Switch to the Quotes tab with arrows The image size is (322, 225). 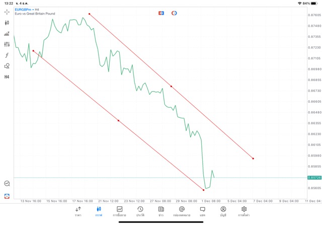click(78, 211)
